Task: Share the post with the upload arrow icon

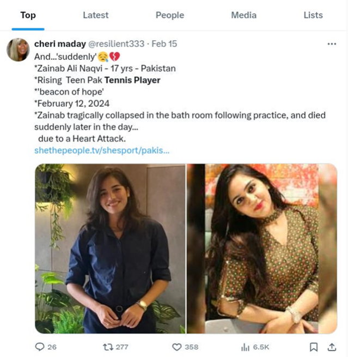Action: pyautogui.click(x=331, y=347)
